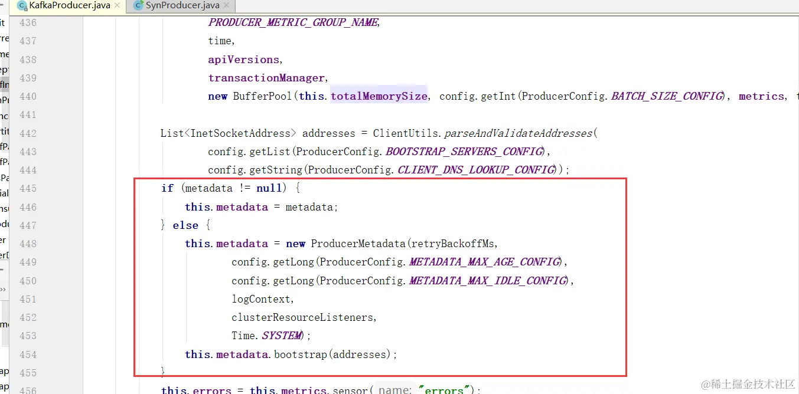Click gutter at line number 451
The image size is (799, 394).
tap(28, 299)
